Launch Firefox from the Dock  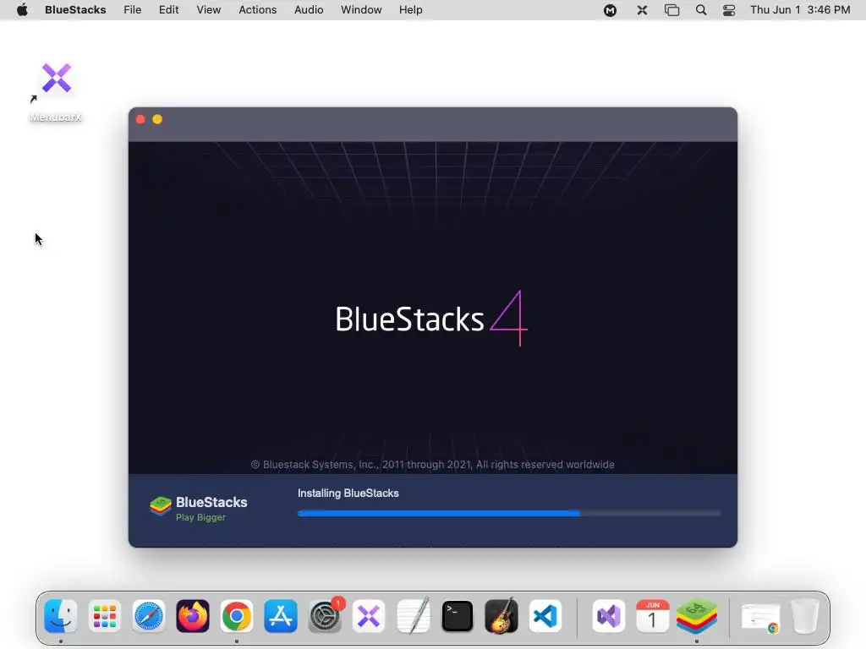pyautogui.click(x=193, y=616)
